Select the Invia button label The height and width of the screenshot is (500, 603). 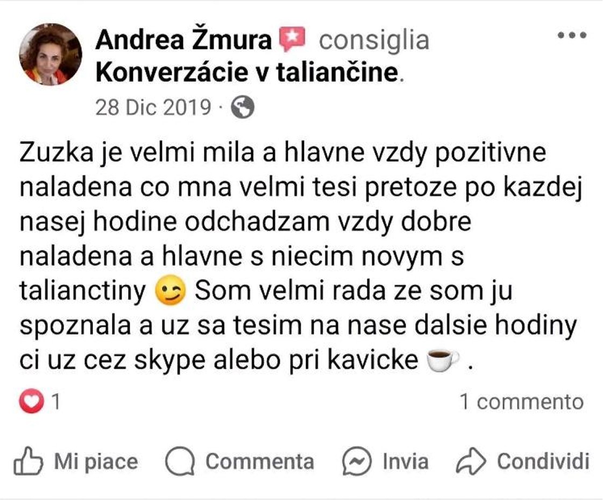pos(406,461)
